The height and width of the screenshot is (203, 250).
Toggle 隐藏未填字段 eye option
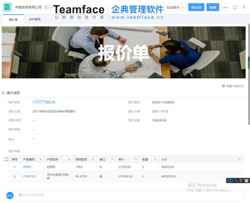point(232,86)
